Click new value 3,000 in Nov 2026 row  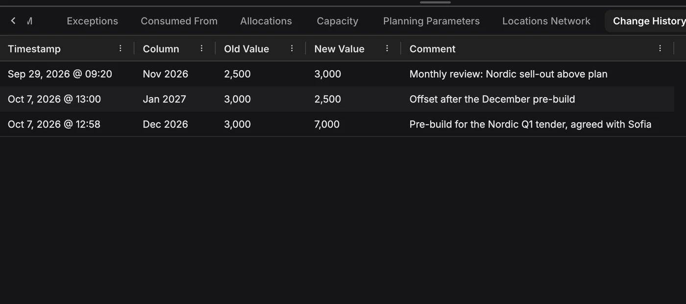[327, 74]
